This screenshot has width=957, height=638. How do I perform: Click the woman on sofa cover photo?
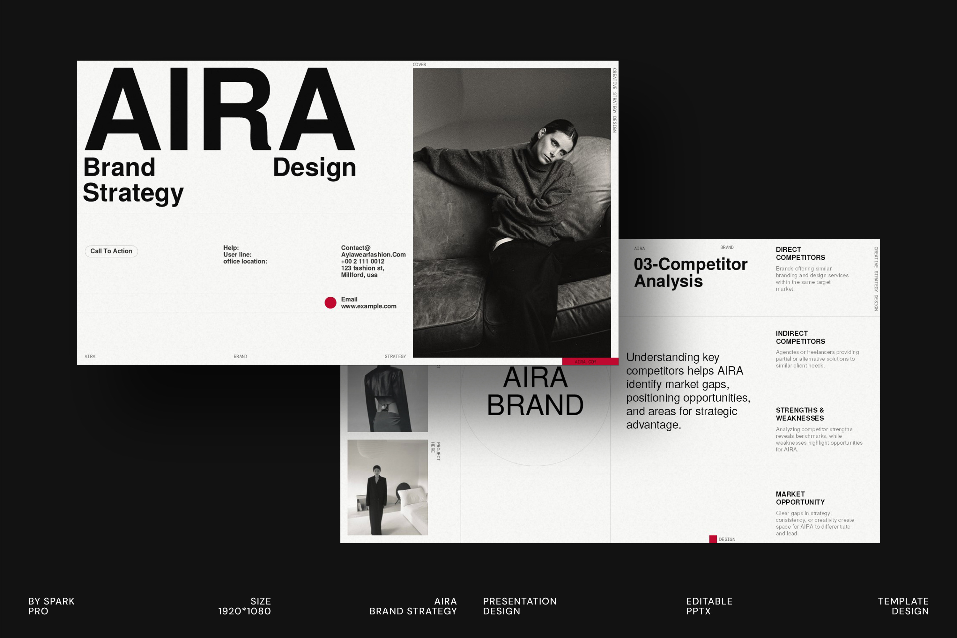(511, 212)
